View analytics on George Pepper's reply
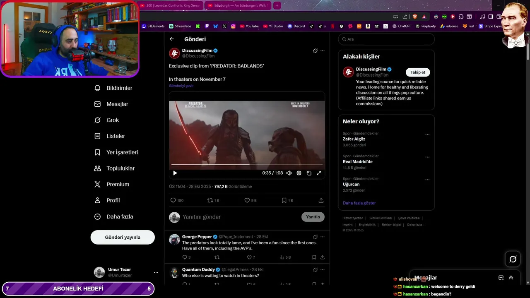The image size is (530, 298). click(285, 257)
